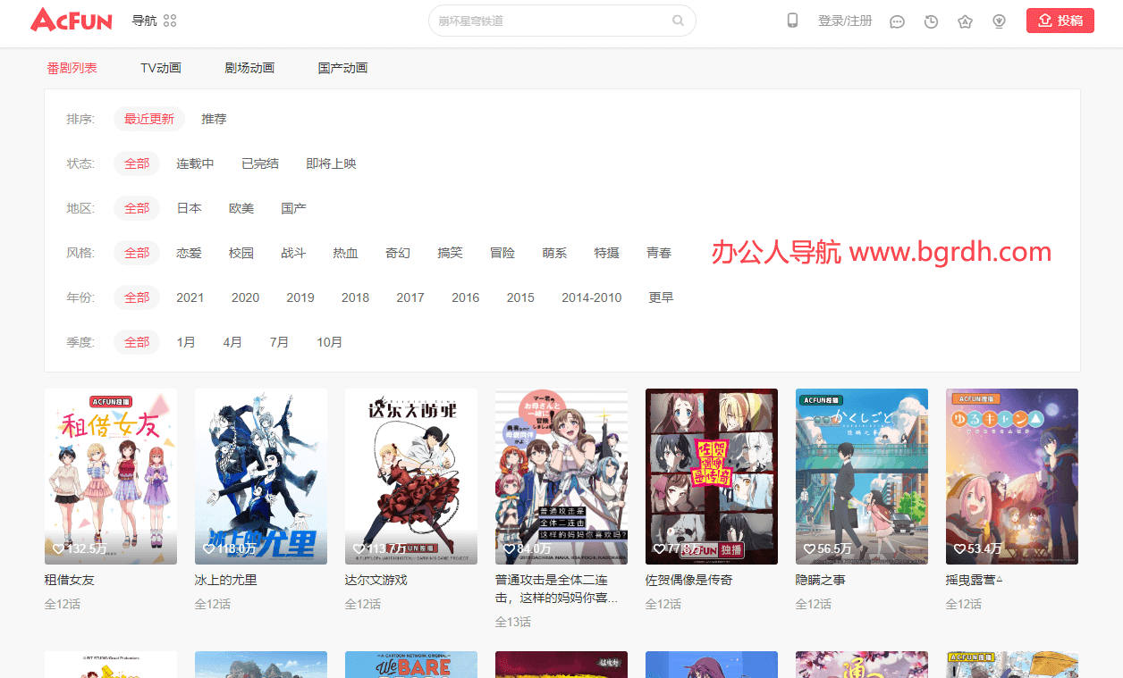1123x678 pixels.
Task: Click the banana rank icon in header
Action: coord(999,21)
